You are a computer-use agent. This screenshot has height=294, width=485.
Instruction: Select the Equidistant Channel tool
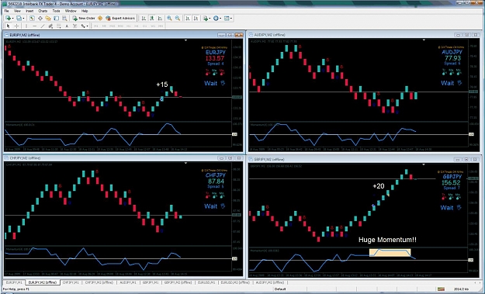click(50, 26)
